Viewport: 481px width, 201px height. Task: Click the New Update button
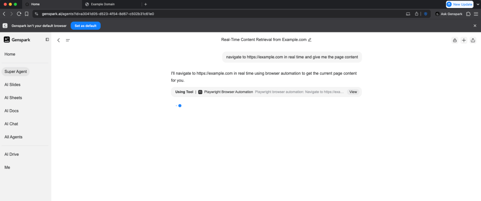click(x=459, y=4)
